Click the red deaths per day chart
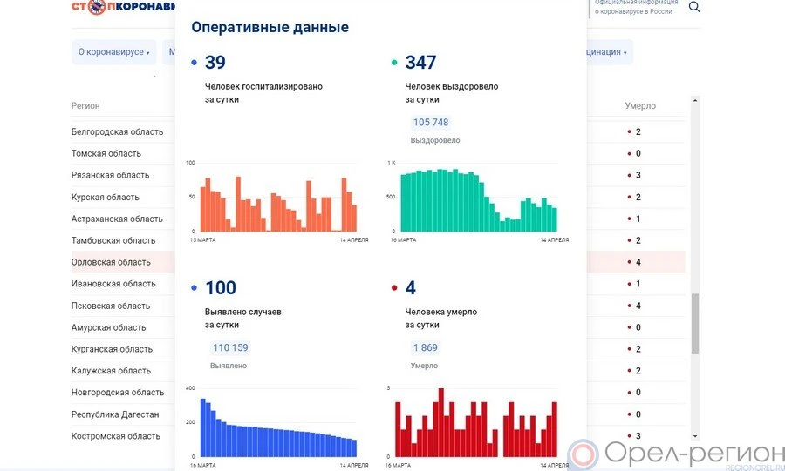This screenshot has height=471, width=785. coord(475,427)
